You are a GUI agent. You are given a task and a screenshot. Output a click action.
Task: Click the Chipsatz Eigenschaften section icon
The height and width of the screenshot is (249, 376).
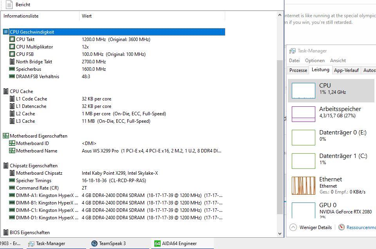point(6,165)
